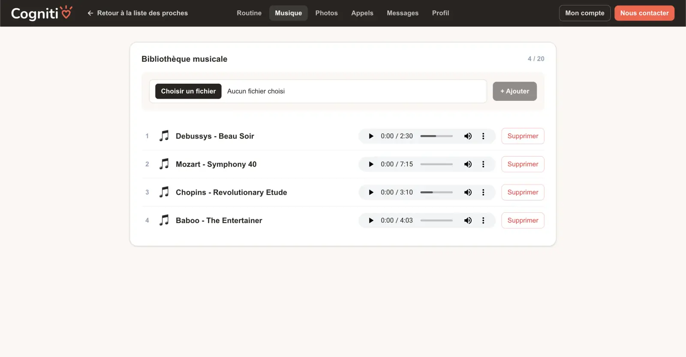Mute the Debussys - Beau Soir player

[x=468, y=136]
